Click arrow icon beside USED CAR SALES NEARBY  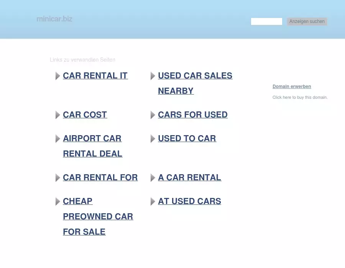tap(153, 76)
